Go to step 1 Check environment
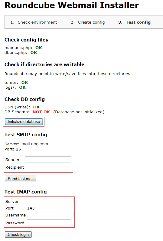This screenshot has width=163, height=241. tap(34, 22)
